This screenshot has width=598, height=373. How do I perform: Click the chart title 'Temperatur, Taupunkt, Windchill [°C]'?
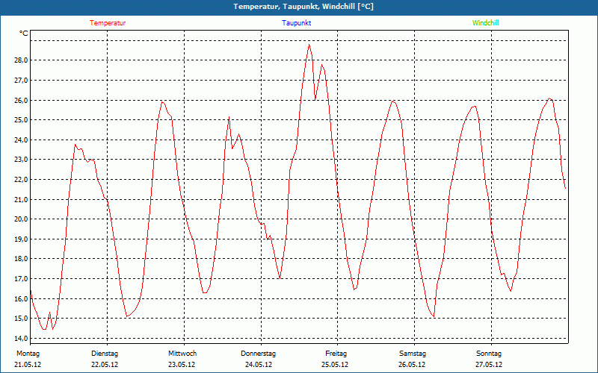303,7
